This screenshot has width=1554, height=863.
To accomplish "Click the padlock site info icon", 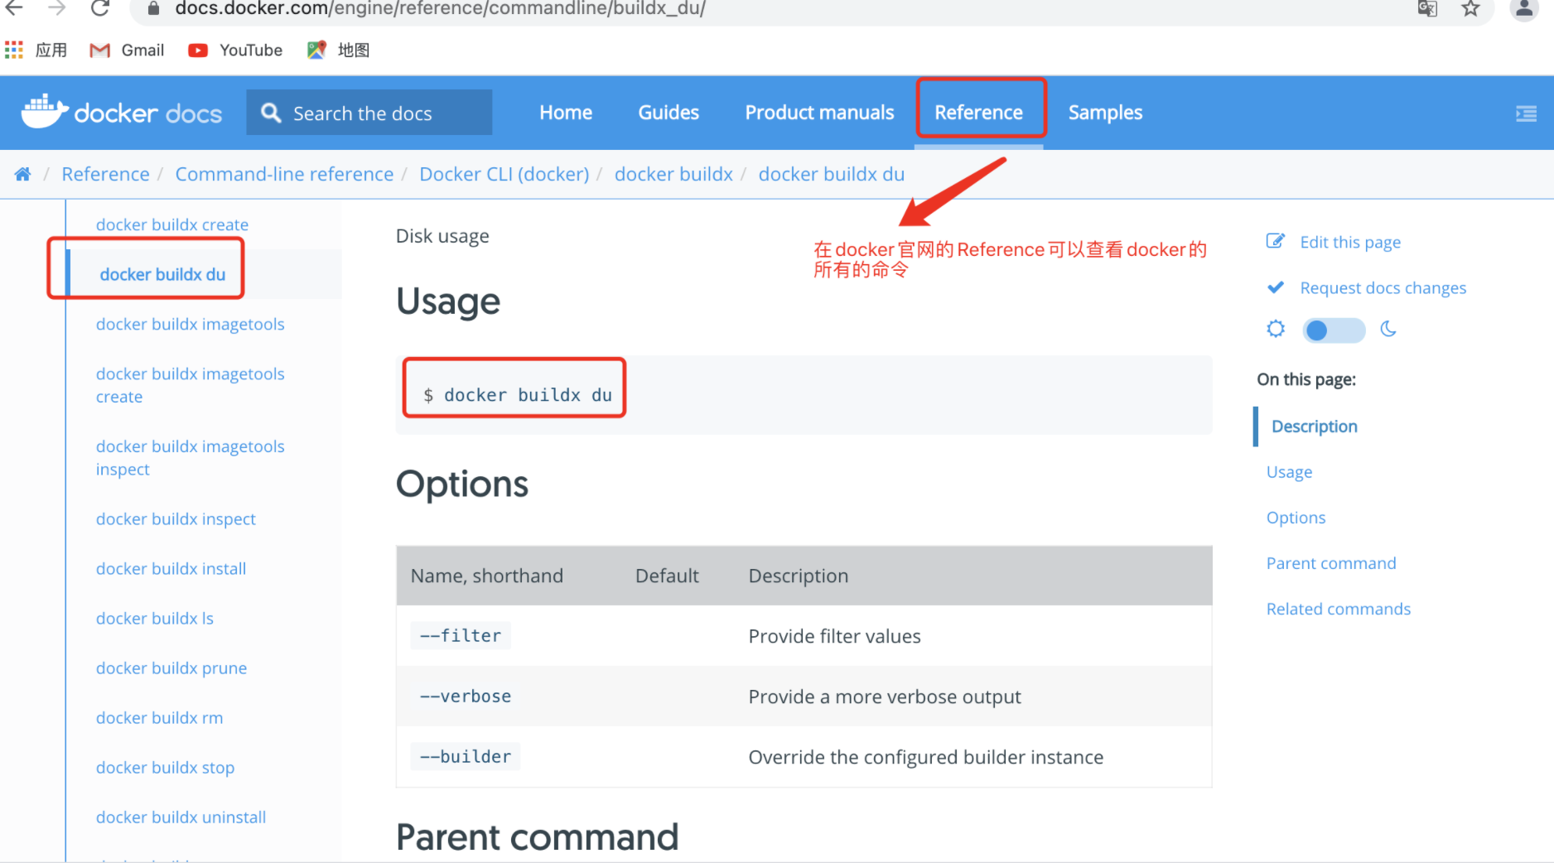I will (x=153, y=9).
